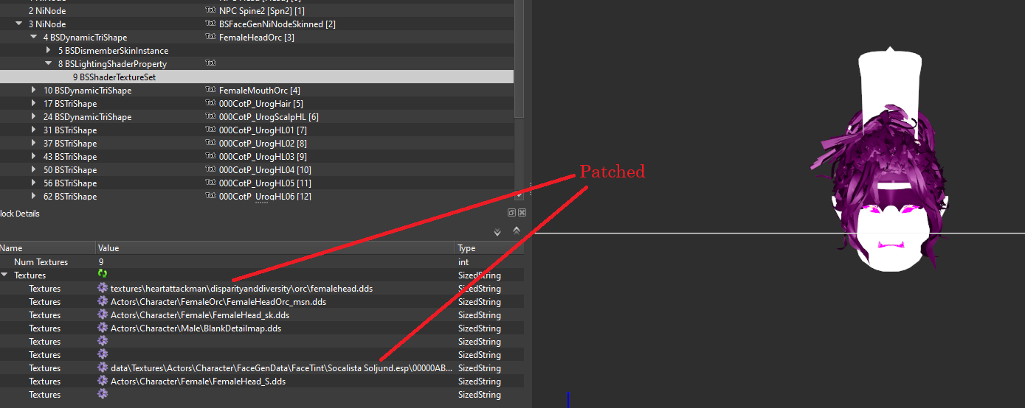
Task: Click the Txt icon beside NPC Spine2
Action: (210, 11)
